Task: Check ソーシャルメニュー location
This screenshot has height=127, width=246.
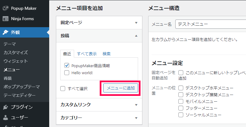Action: point(181,115)
